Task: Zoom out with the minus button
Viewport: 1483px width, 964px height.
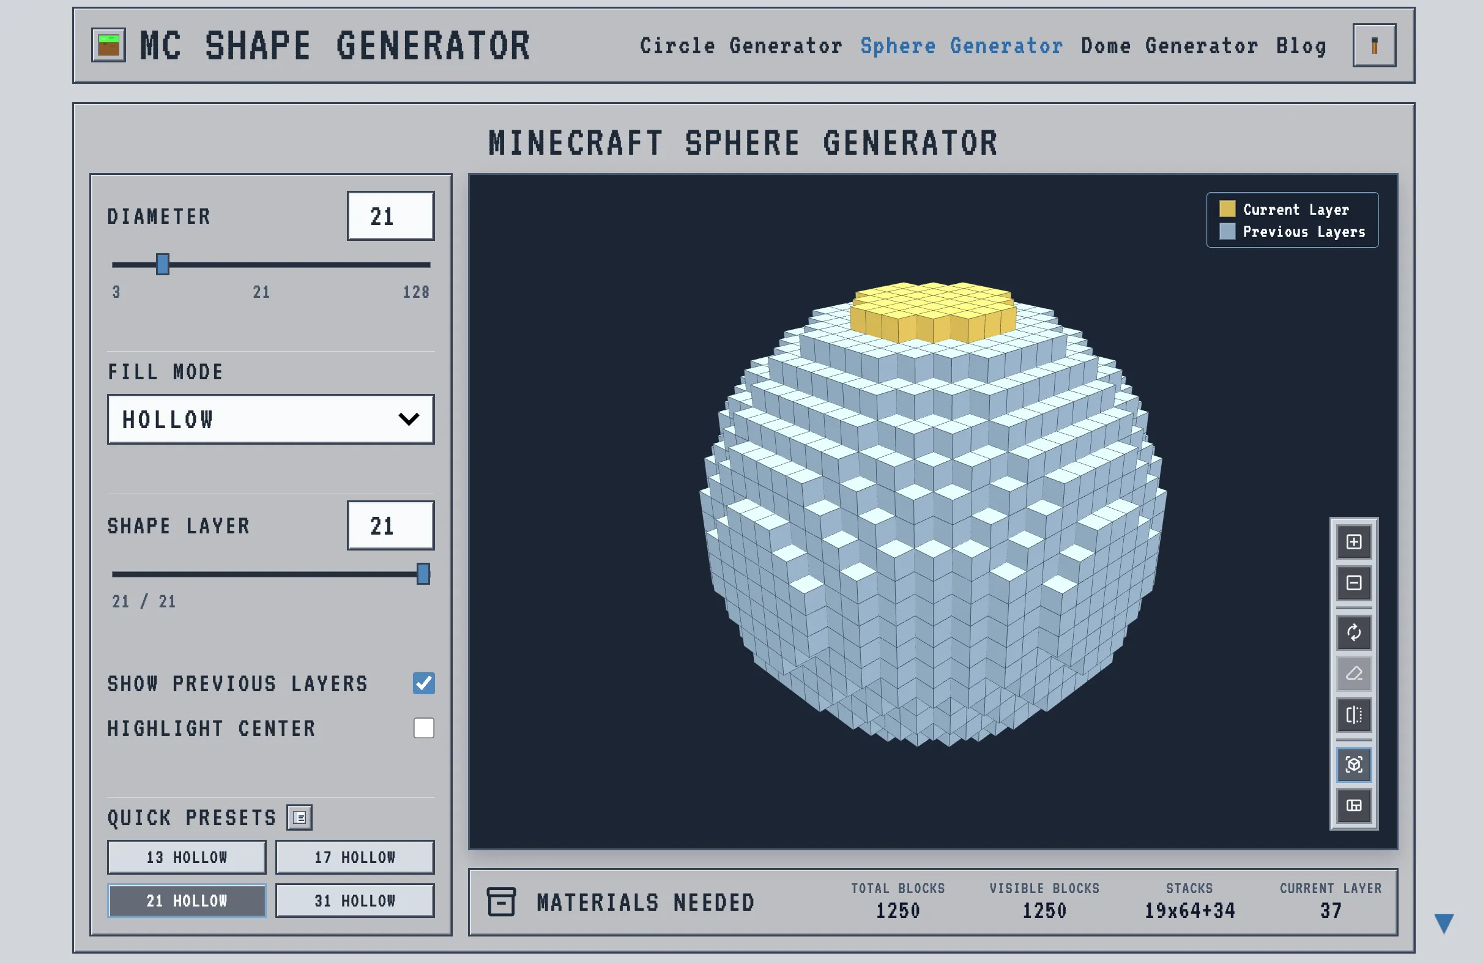Action: pyautogui.click(x=1353, y=583)
